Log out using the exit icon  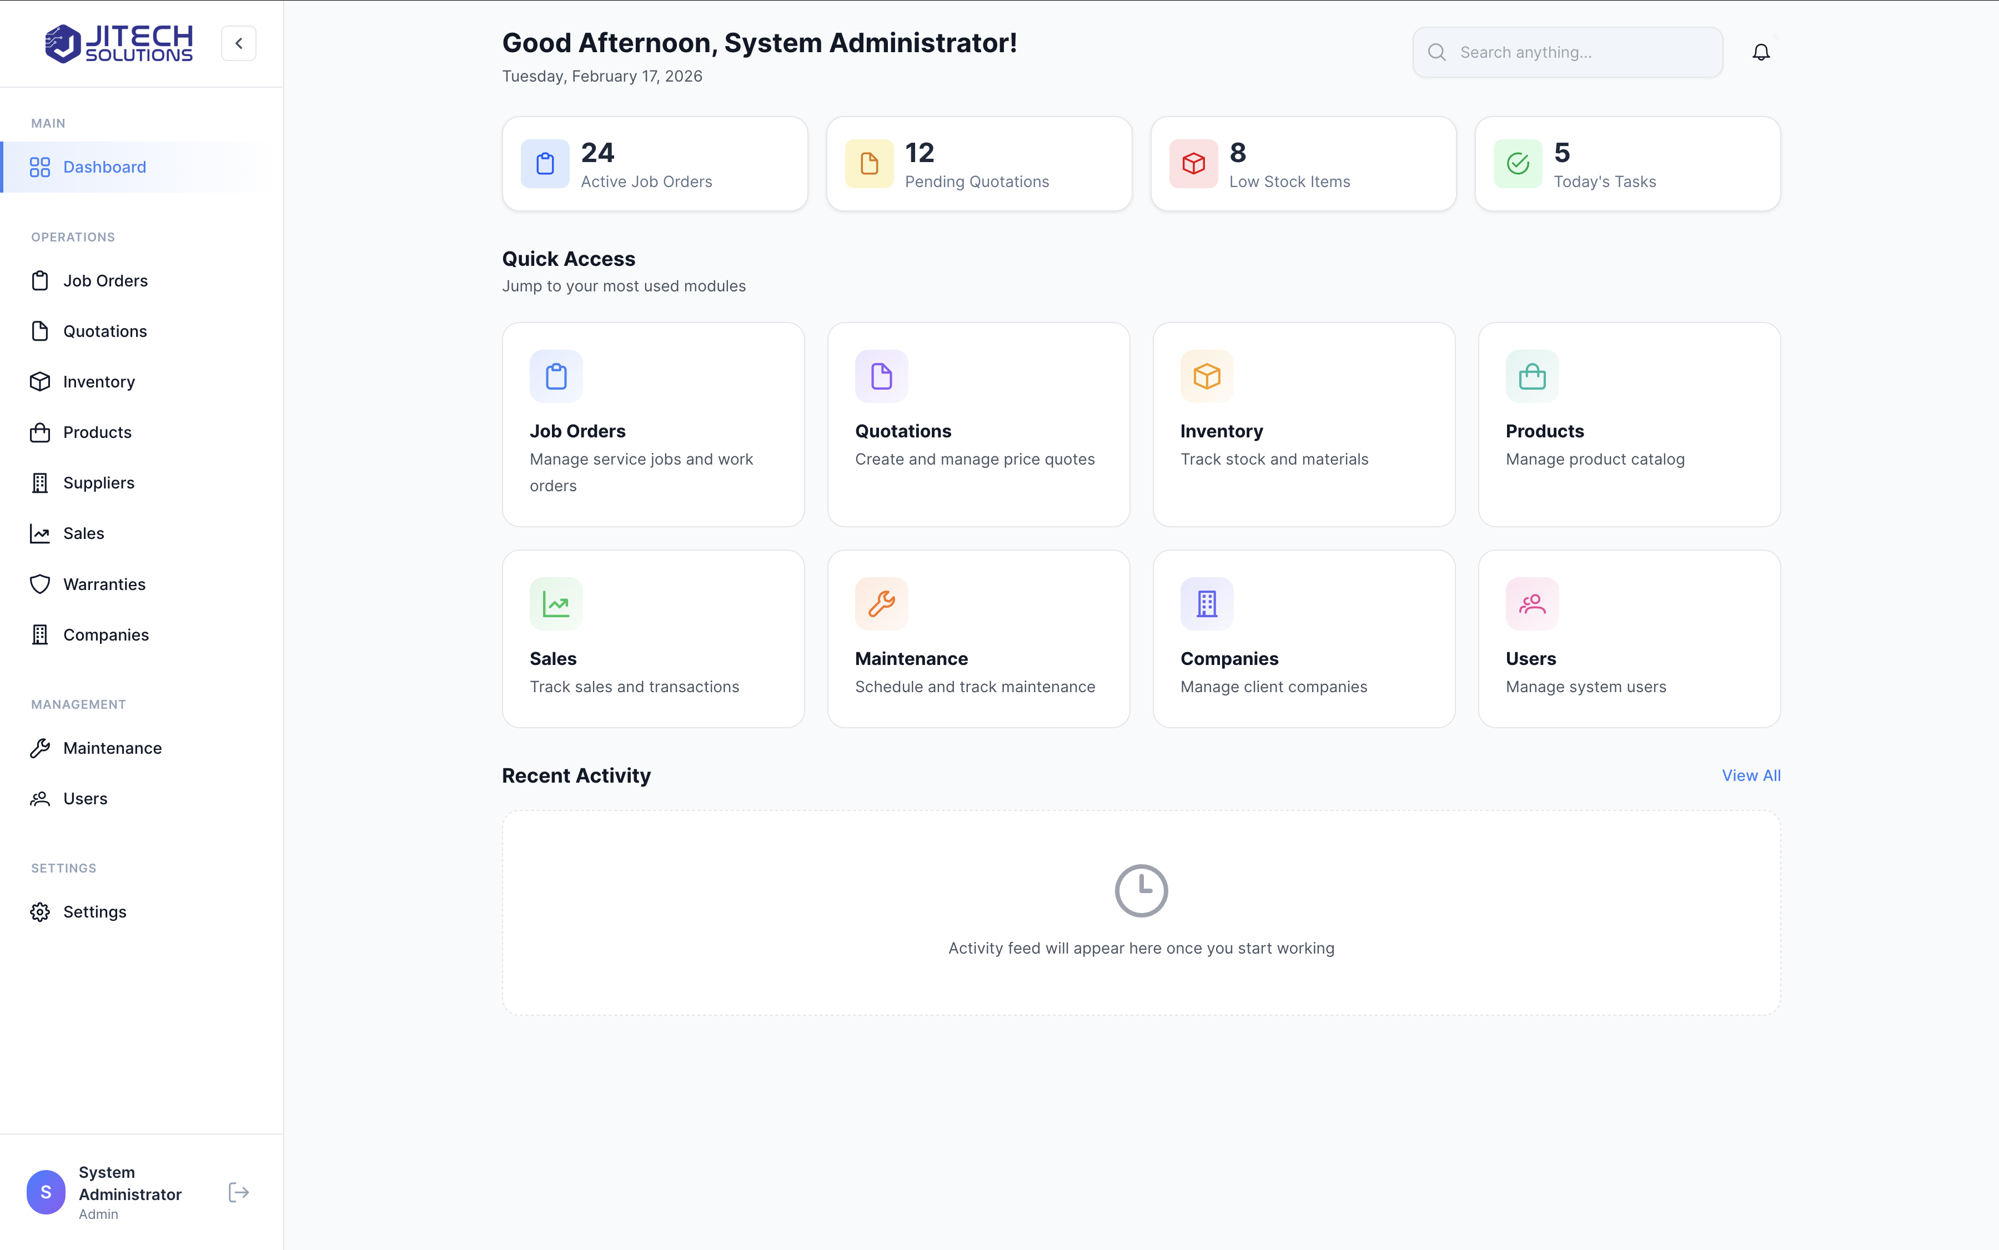[x=238, y=1192]
